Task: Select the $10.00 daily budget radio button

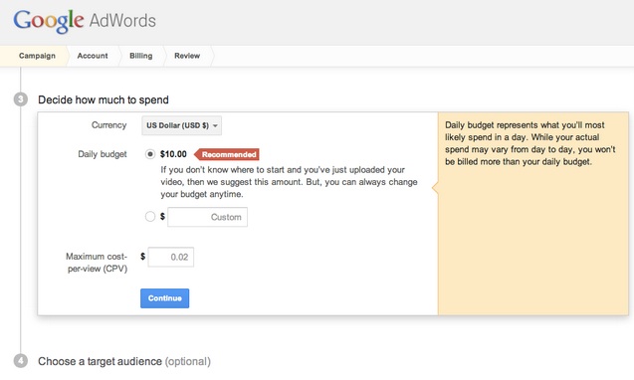Action: click(150, 154)
